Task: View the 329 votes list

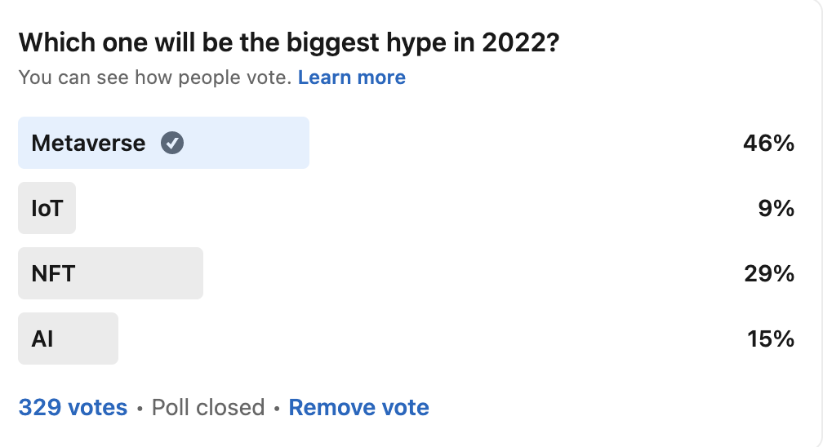Action: (x=73, y=407)
